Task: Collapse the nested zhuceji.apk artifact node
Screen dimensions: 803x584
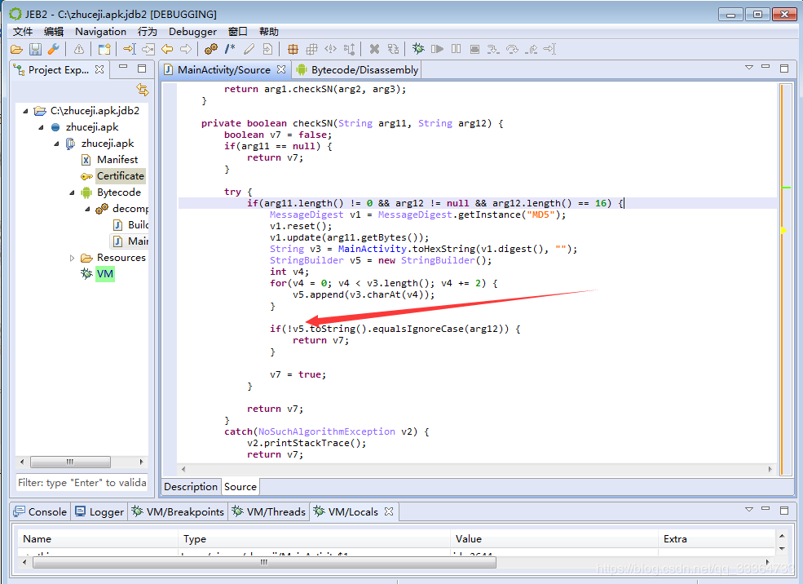Action: pyautogui.click(x=57, y=144)
